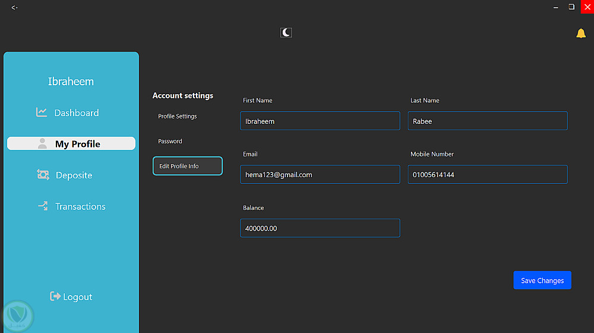The height and width of the screenshot is (333, 594).
Task: Select Edit Profile Info tab
Action: [187, 166]
